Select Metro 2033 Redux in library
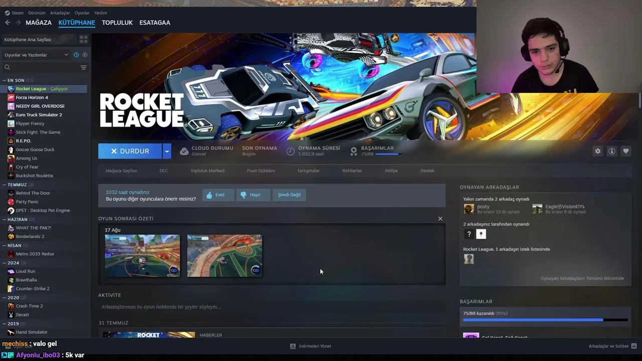The image size is (642, 361). [x=35, y=254]
